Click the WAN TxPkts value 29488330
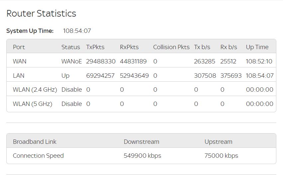The height and width of the screenshot is (180, 283). (101, 61)
